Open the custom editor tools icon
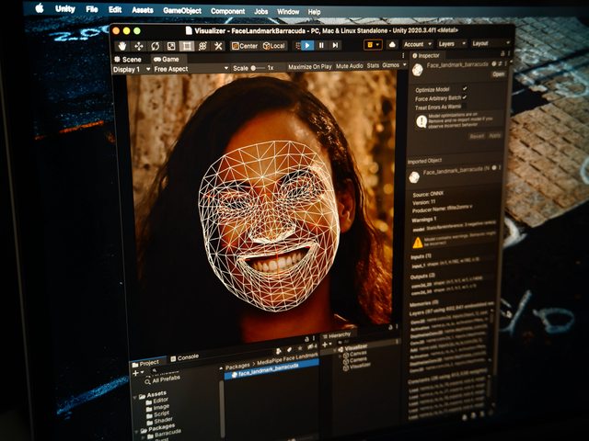This screenshot has height=441, width=589. [218, 46]
